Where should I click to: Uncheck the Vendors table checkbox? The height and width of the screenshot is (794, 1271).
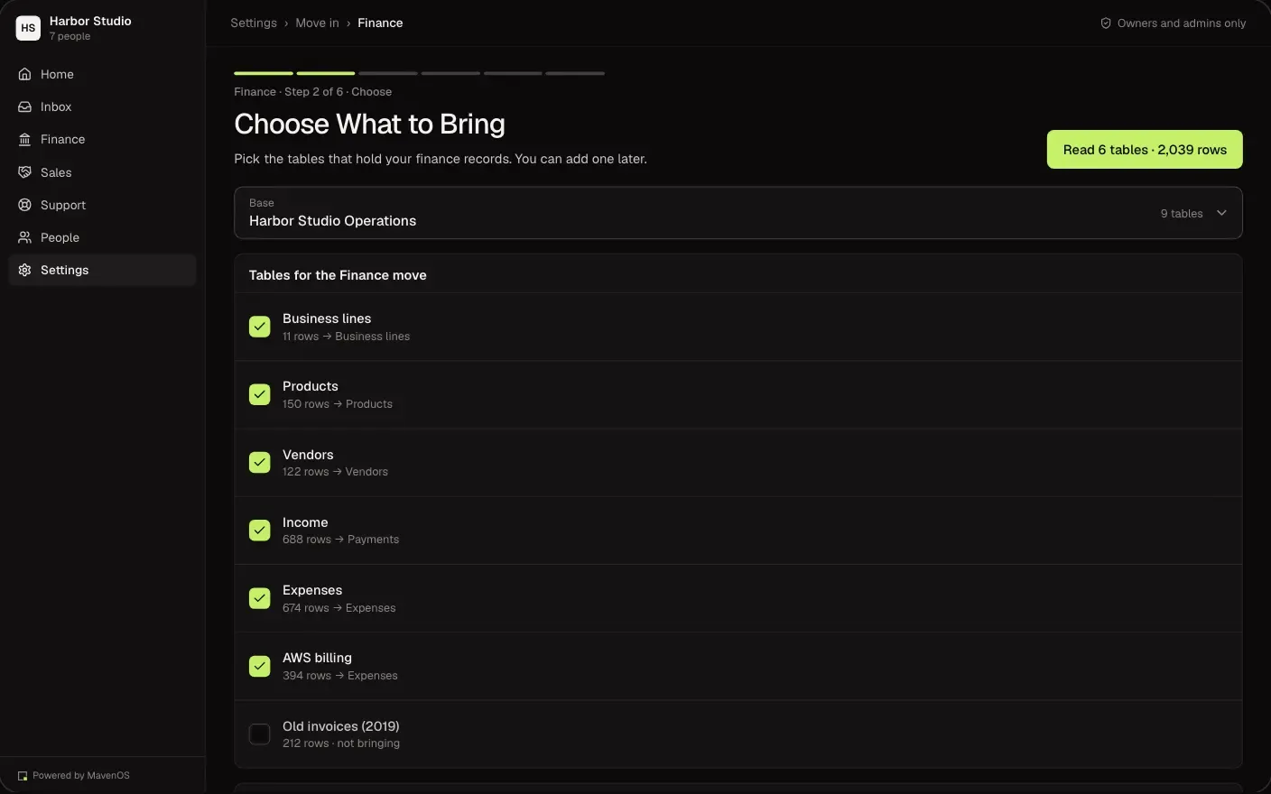[x=259, y=462]
